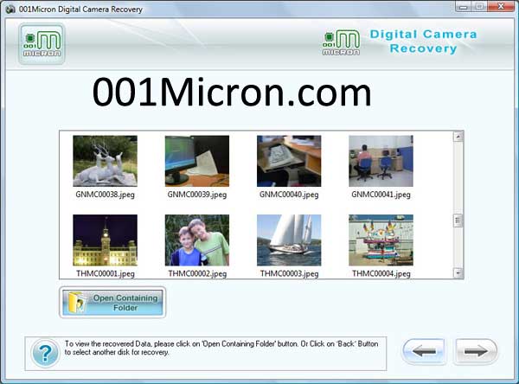
Task: Click the file name GNMC00040.jpeg
Action: point(289,195)
